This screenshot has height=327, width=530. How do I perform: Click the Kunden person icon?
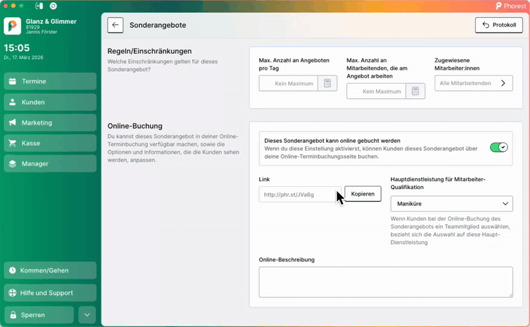13,102
